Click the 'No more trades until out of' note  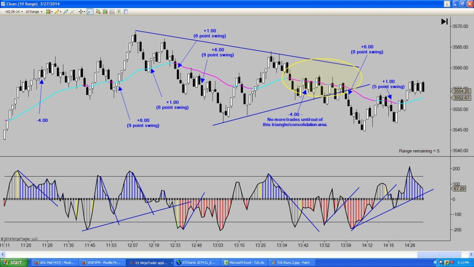[295, 120]
